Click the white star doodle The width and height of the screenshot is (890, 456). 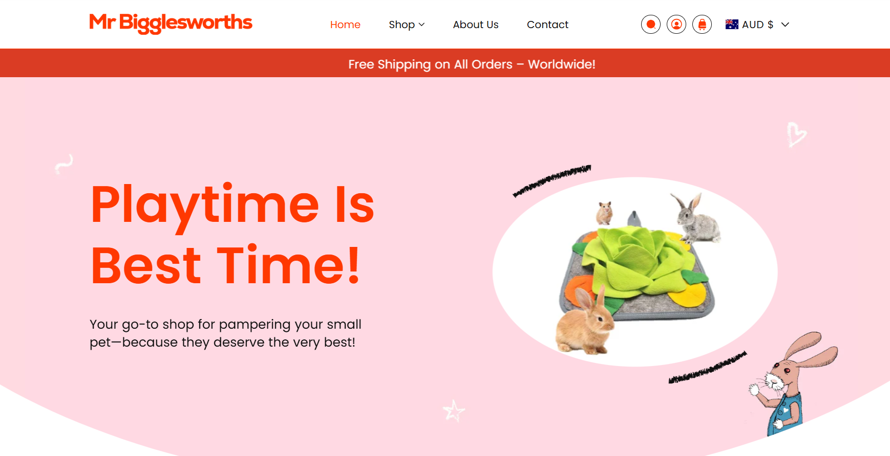pyautogui.click(x=454, y=411)
